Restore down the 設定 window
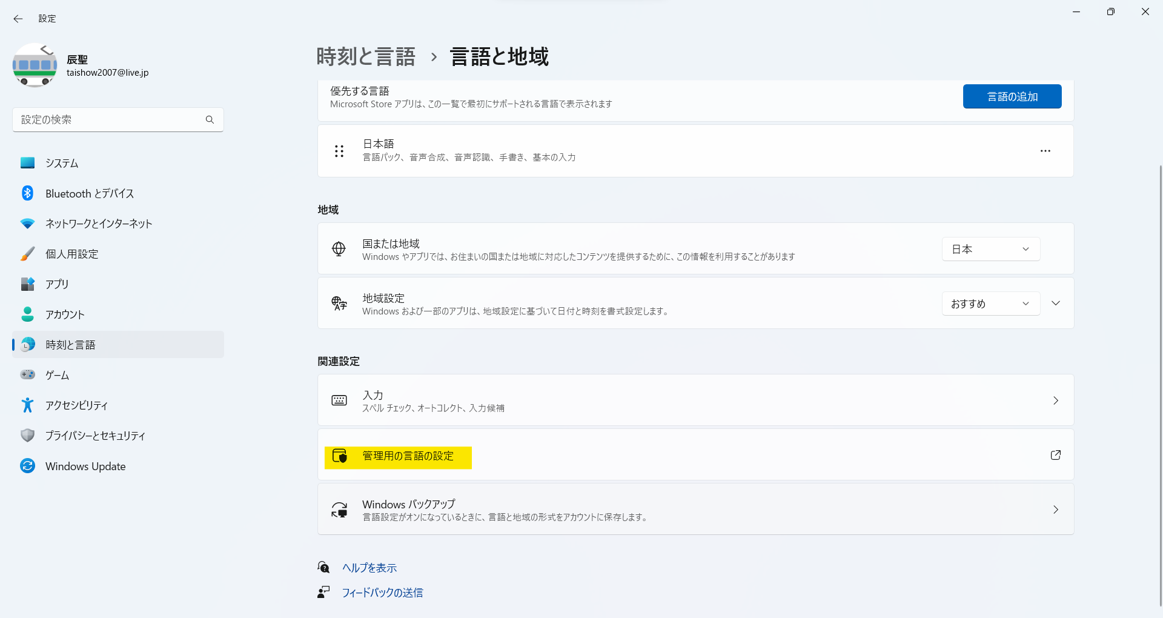This screenshot has height=618, width=1163. pyautogui.click(x=1110, y=12)
